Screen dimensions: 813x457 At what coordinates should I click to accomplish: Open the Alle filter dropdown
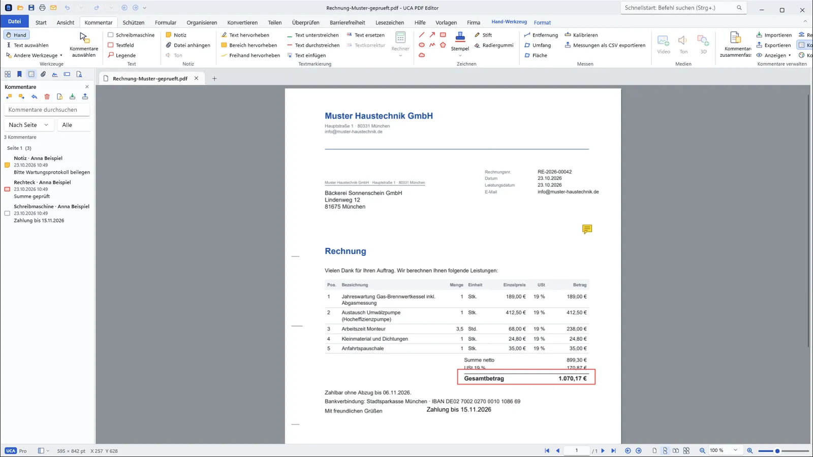tap(74, 125)
